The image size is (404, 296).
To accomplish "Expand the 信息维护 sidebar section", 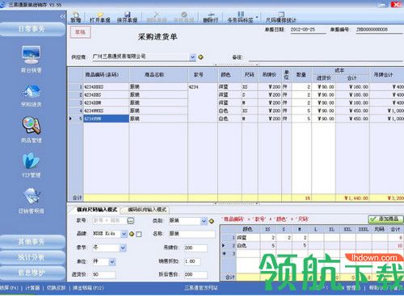I will click(32, 273).
